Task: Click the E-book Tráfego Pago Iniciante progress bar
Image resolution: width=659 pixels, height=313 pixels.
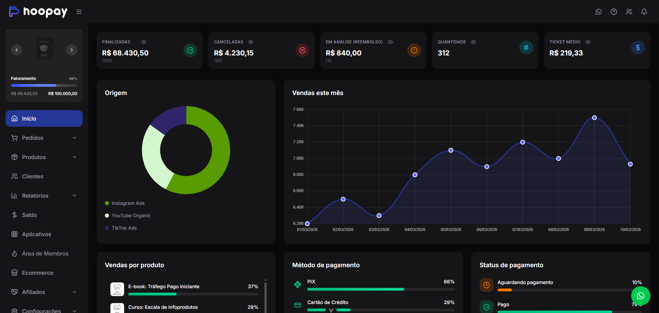Action: pyautogui.click(x=193, y=294)
